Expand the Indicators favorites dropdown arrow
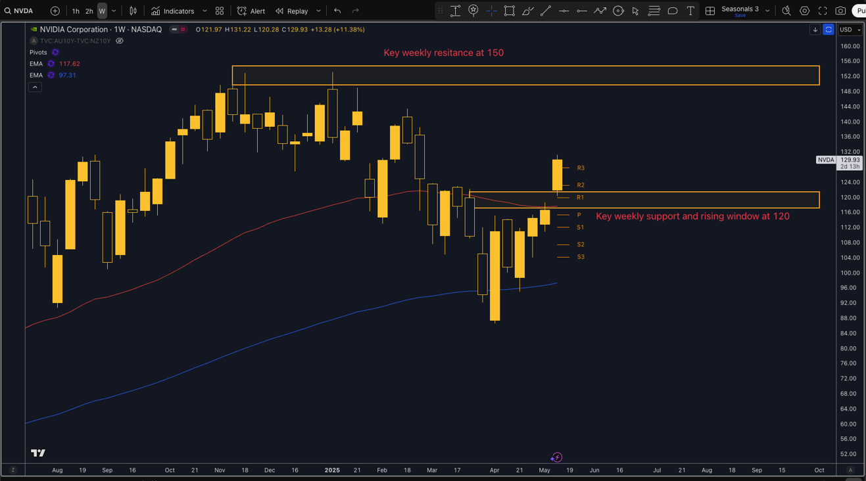The image size is (866, 481). [204, 11]
